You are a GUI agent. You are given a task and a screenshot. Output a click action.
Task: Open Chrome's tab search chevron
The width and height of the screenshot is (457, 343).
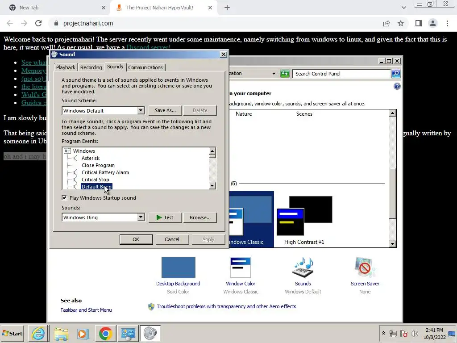403,8
